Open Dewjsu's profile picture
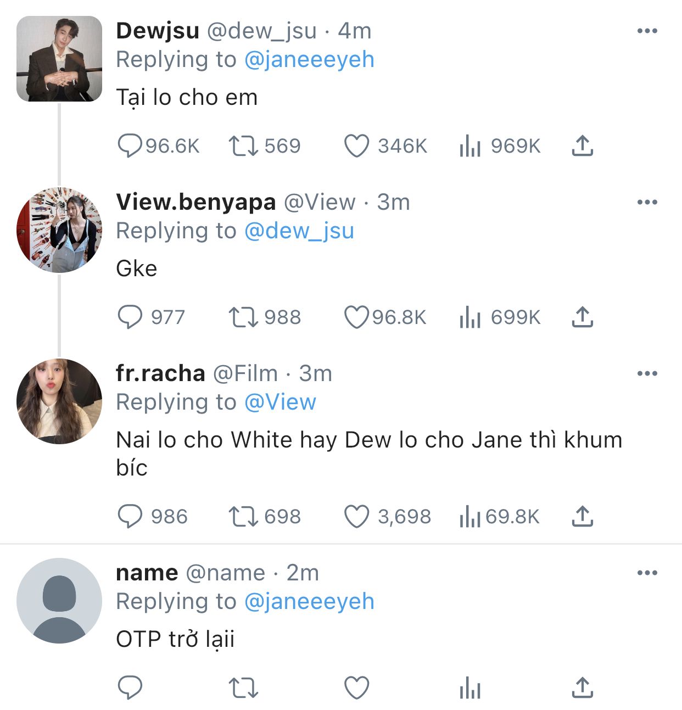The width and height of the screenshot is (682, 710). point(59,59)
